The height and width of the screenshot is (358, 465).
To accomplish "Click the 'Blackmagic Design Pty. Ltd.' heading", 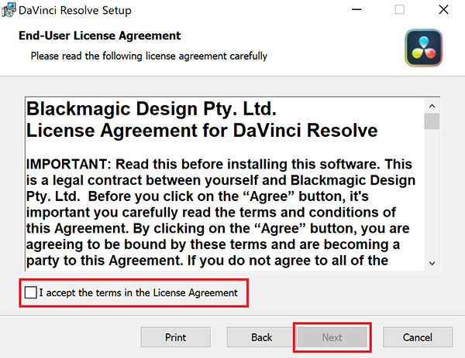I will coord(151,108).
